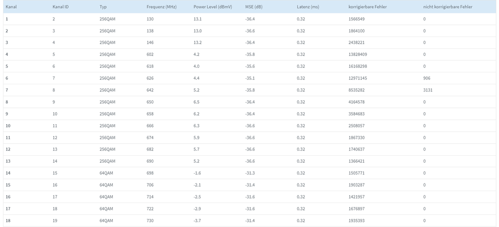The image size is (499, 227).
Task: Select the power level cell 13.2
Action: pyautogui.click(x=198, y=43)
